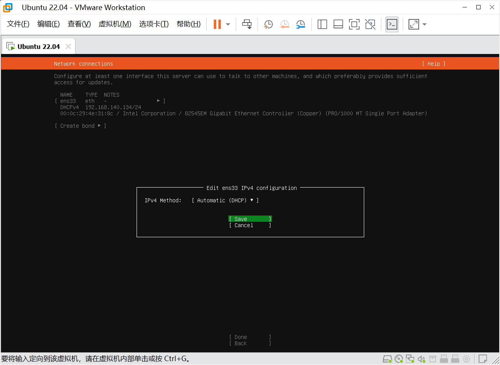
Task: Click the Done button at the bottom
Action: tap(250, 337)
